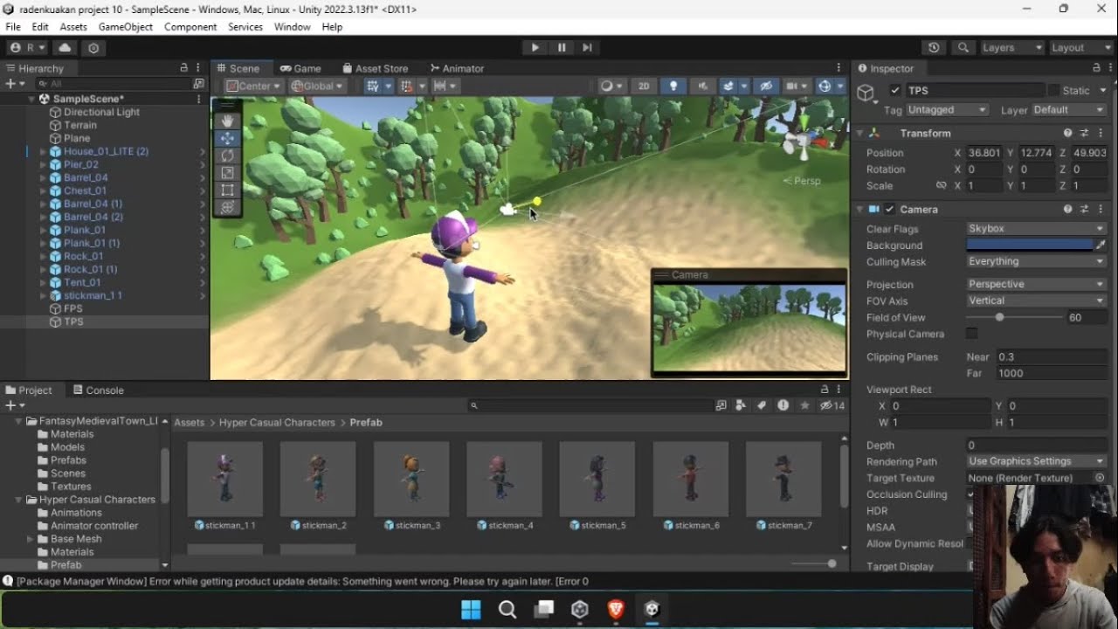The width and height of the screenshot is (1118, 629).
Task: Open the Component menu
Action: click(190, 27)
